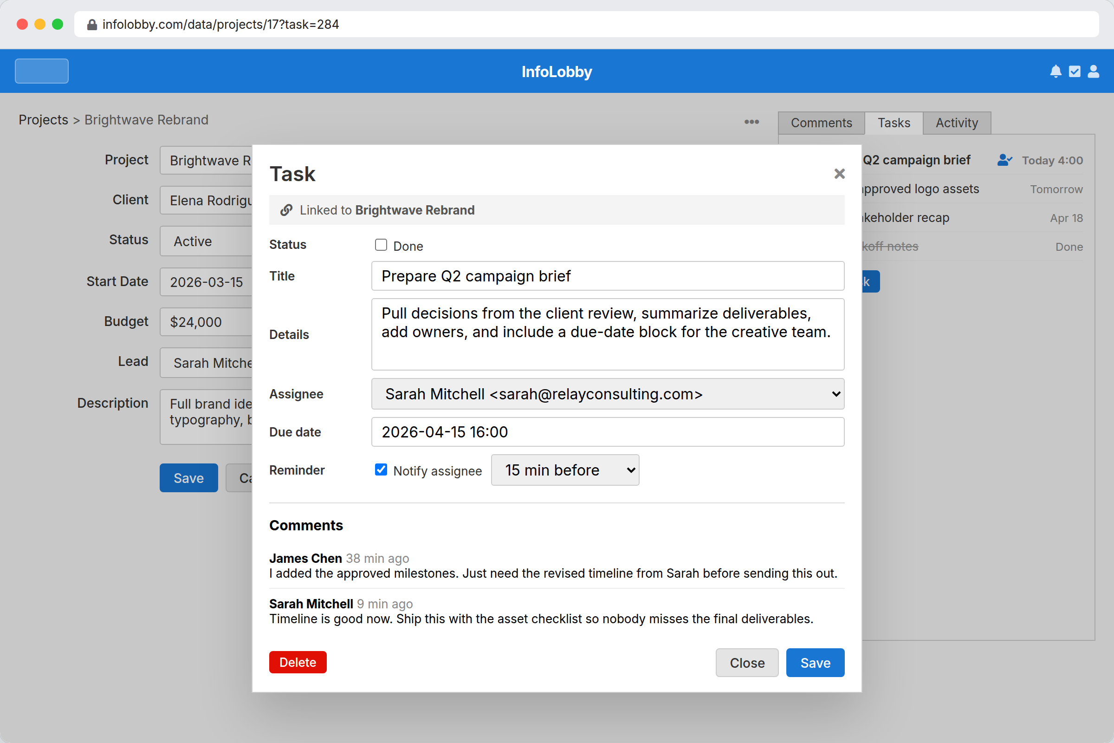Go back via the Projects breadcrumb
The image size is (1114, 743).
[x=43, y=119]
